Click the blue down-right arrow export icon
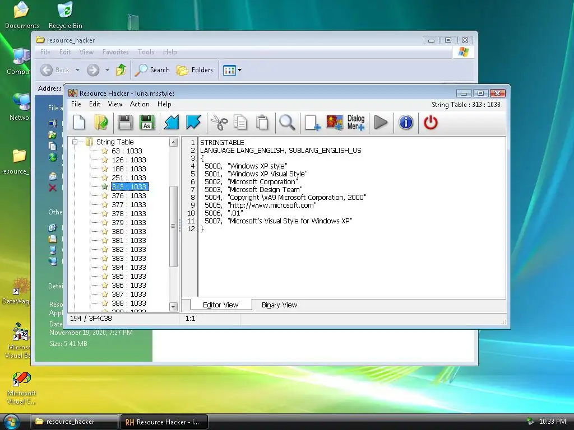The height and width of the screenshot is (430, 574). coord(193,123)
